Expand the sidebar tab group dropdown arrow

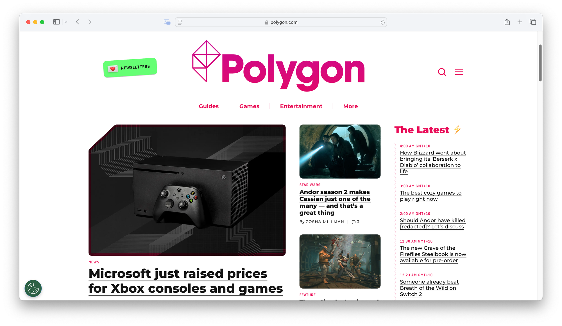coord(66,22)
